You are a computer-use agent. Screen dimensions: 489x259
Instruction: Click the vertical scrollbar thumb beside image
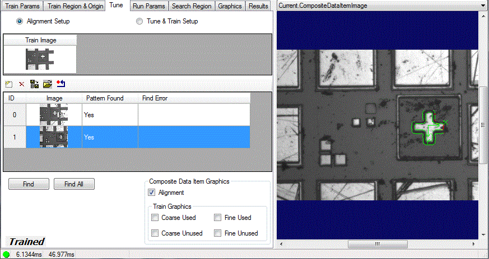tap(483, 125)
